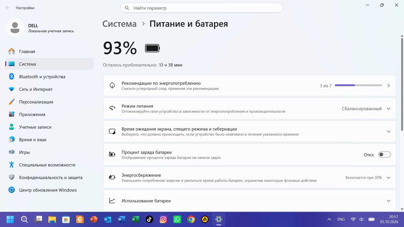Open WhatsApp from the taskbar

177,219
